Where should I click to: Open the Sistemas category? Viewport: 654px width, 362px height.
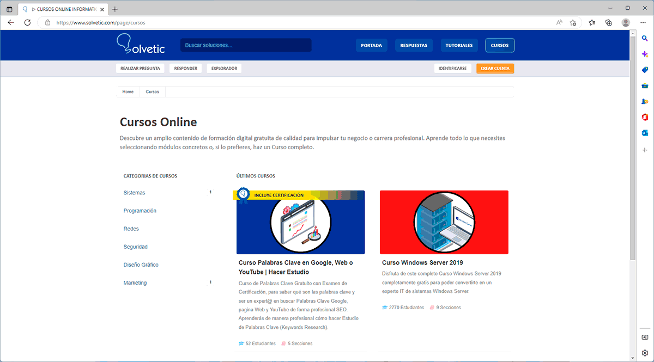(x=134, y=193)
